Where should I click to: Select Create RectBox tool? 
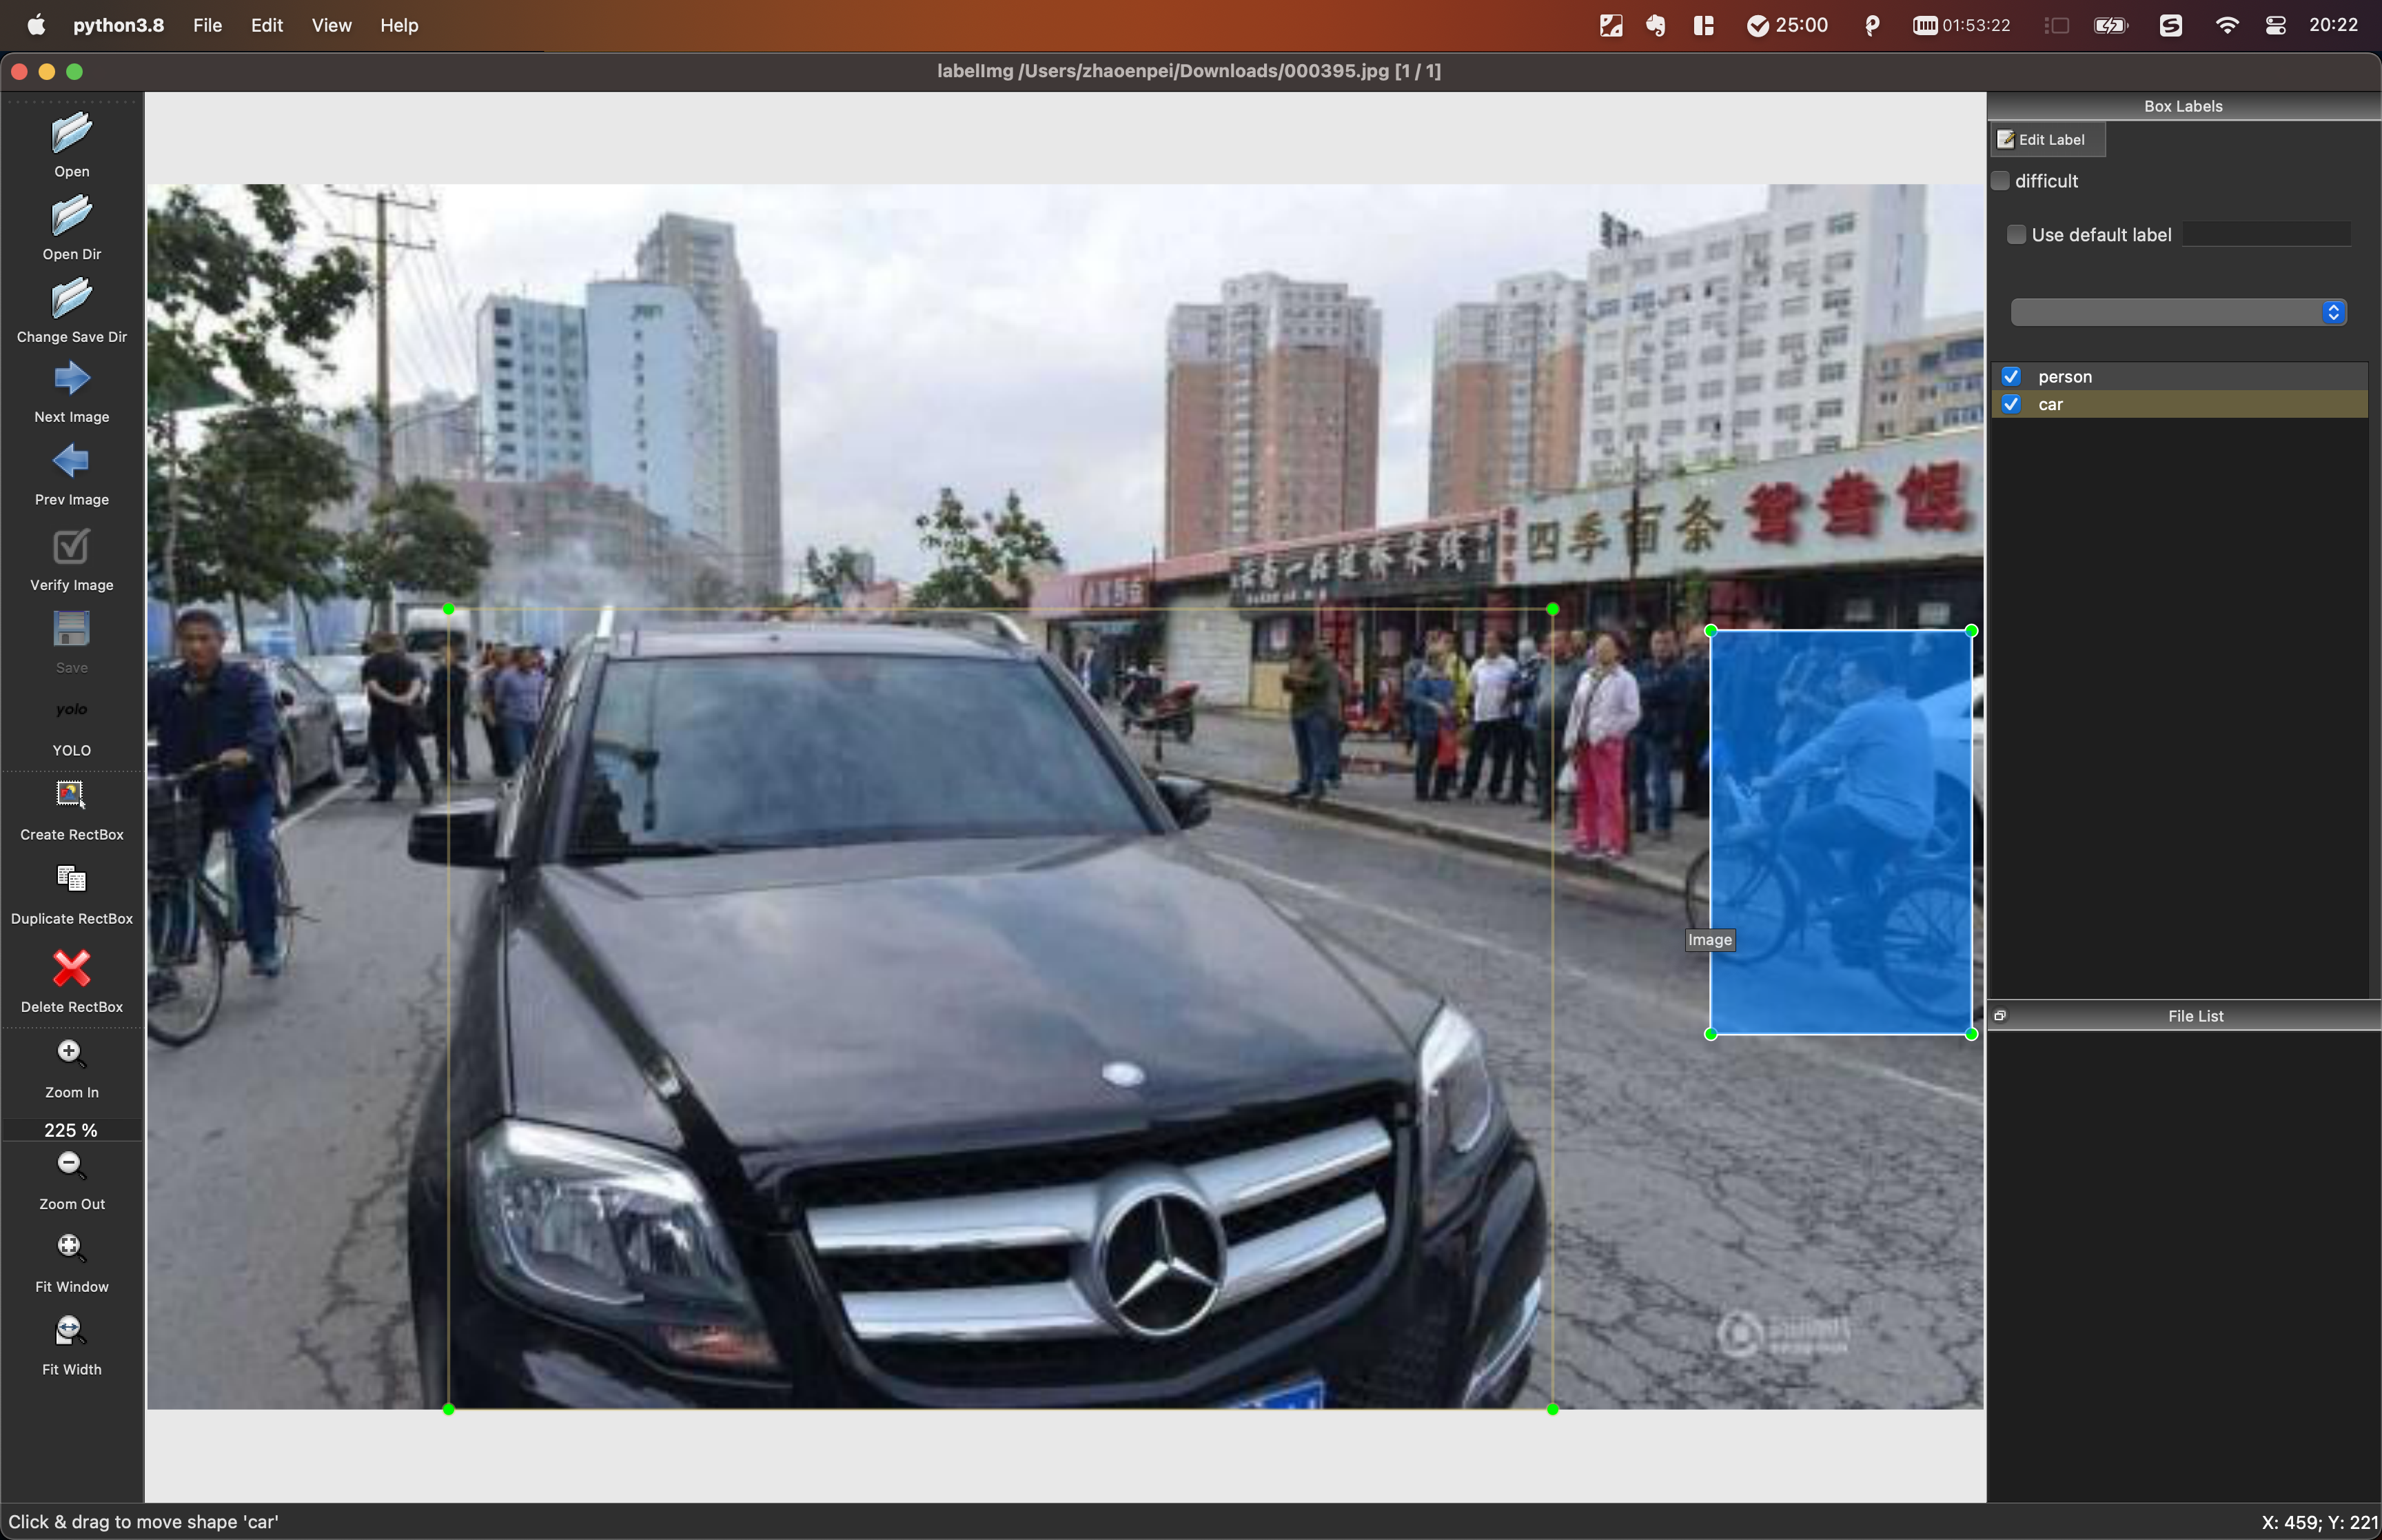click(x=71, y=795)
